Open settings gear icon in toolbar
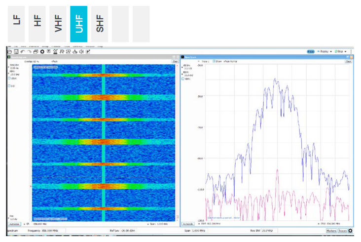The width and height of the screenshot is (361, 242). (42, 51)
